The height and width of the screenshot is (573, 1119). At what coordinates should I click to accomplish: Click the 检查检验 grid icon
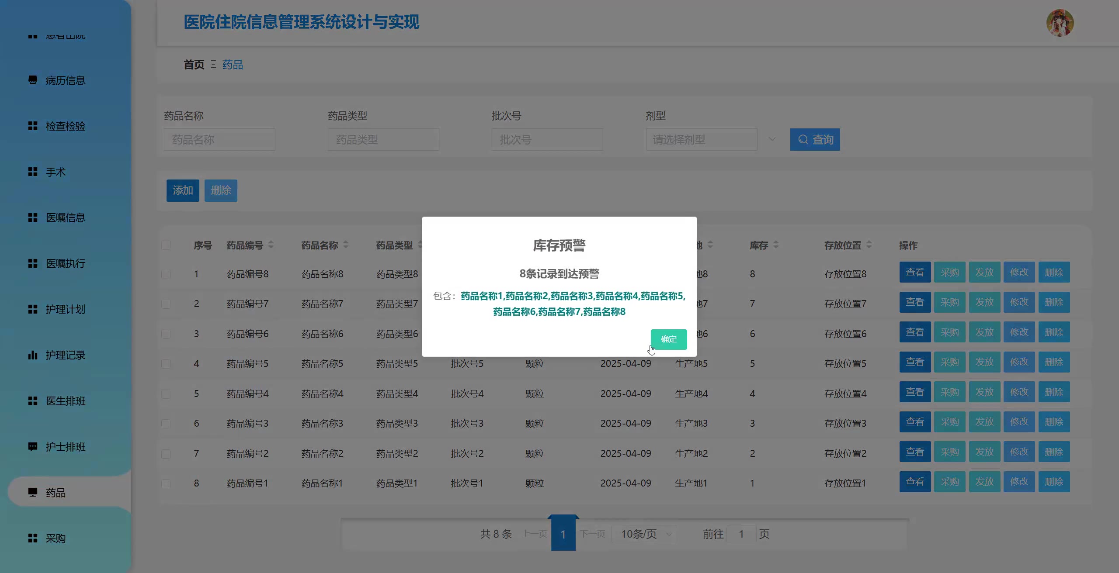coord(33,126)
